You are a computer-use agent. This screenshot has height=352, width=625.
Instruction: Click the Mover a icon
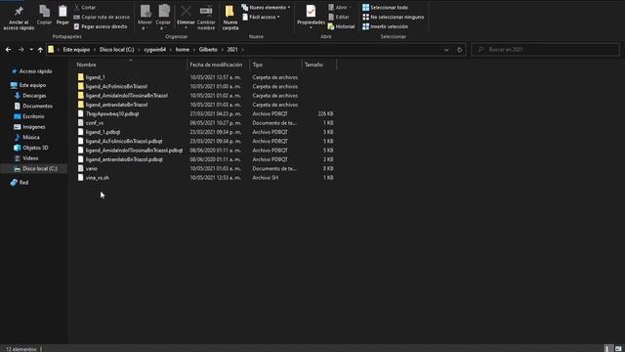pyautogui.click(x=146, y=11)
